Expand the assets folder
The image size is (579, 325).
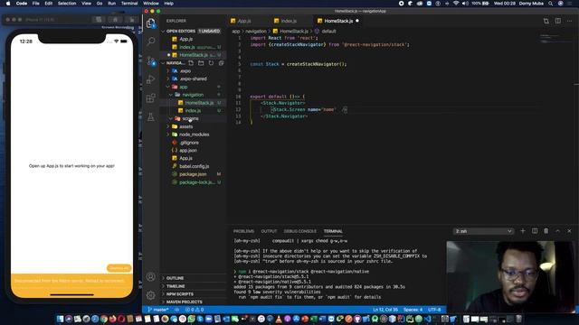coord(185,126)
